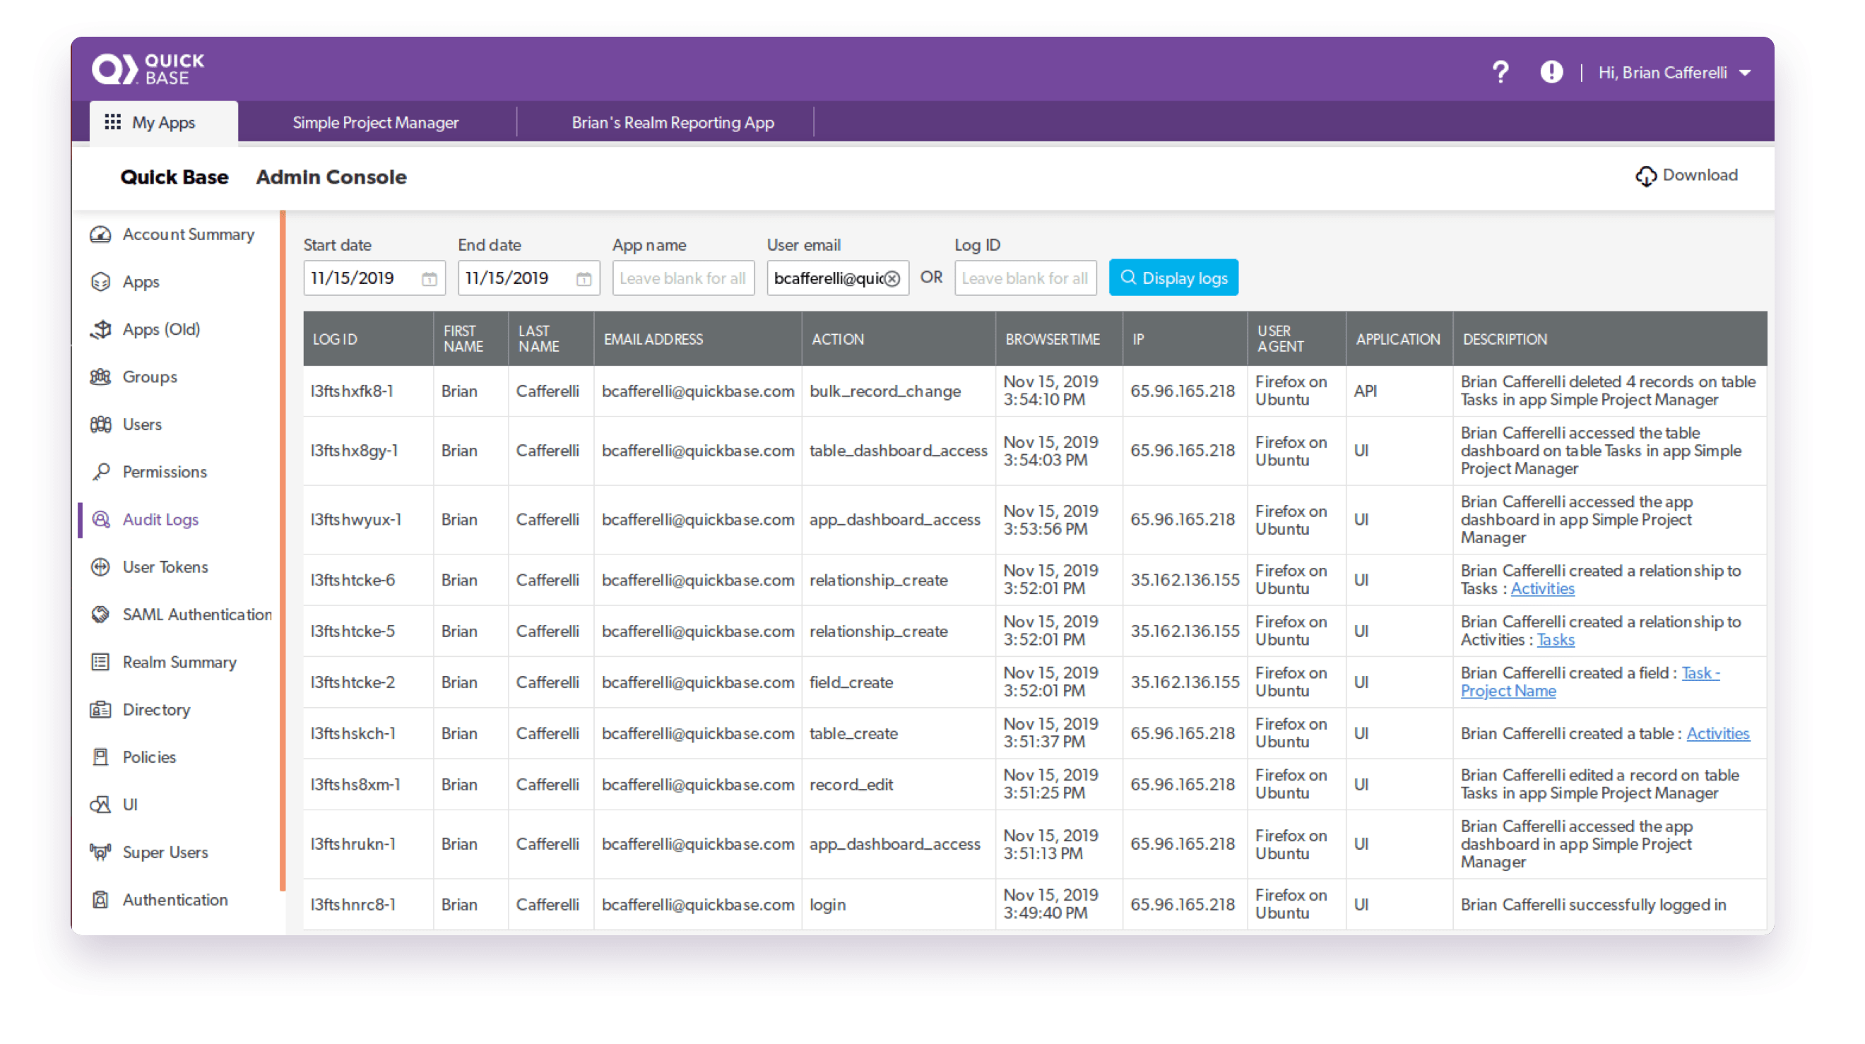Open SAML Authentication settings
This screenshot has width=1865, height=1044.
(x=197, y=614)
